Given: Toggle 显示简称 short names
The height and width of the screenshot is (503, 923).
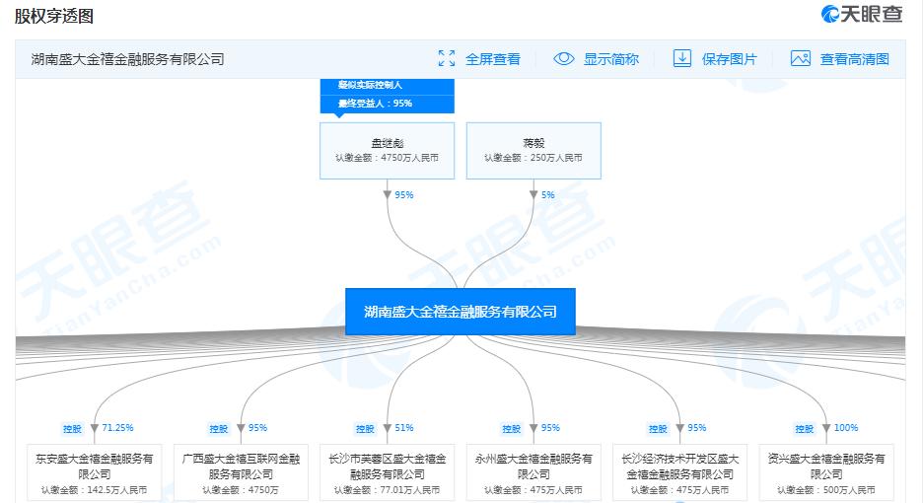Looking at the screenshot, I should [611, 59].
